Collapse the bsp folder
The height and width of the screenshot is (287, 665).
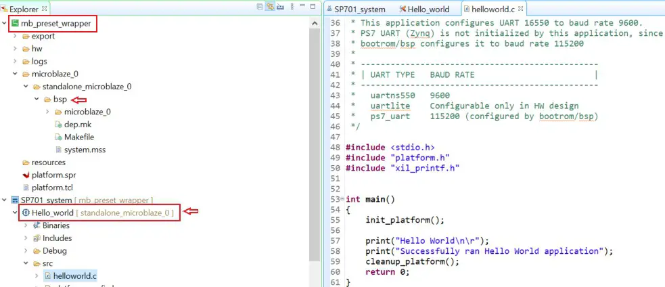[37, 100]
